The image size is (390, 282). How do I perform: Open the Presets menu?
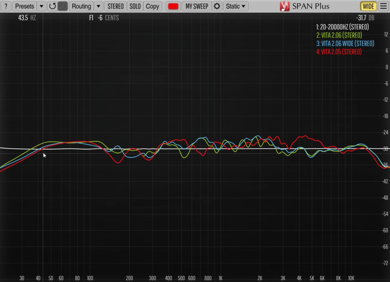[24, 6]
